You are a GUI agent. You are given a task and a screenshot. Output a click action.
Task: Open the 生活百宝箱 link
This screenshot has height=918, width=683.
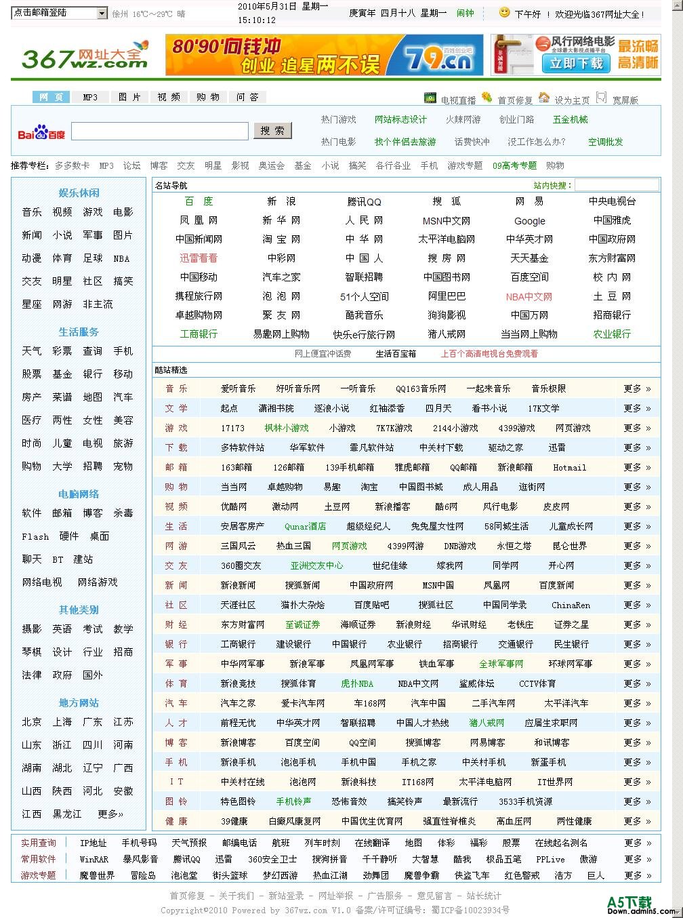click(396, 354)
